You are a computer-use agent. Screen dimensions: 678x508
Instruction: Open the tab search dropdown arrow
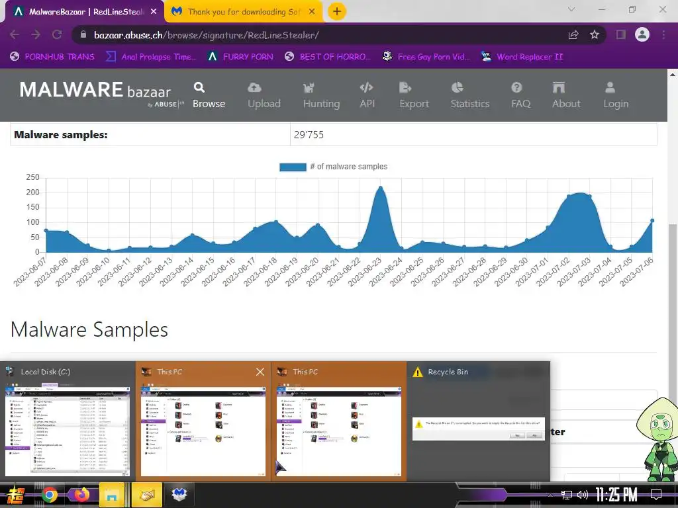[x=571, y=9]
